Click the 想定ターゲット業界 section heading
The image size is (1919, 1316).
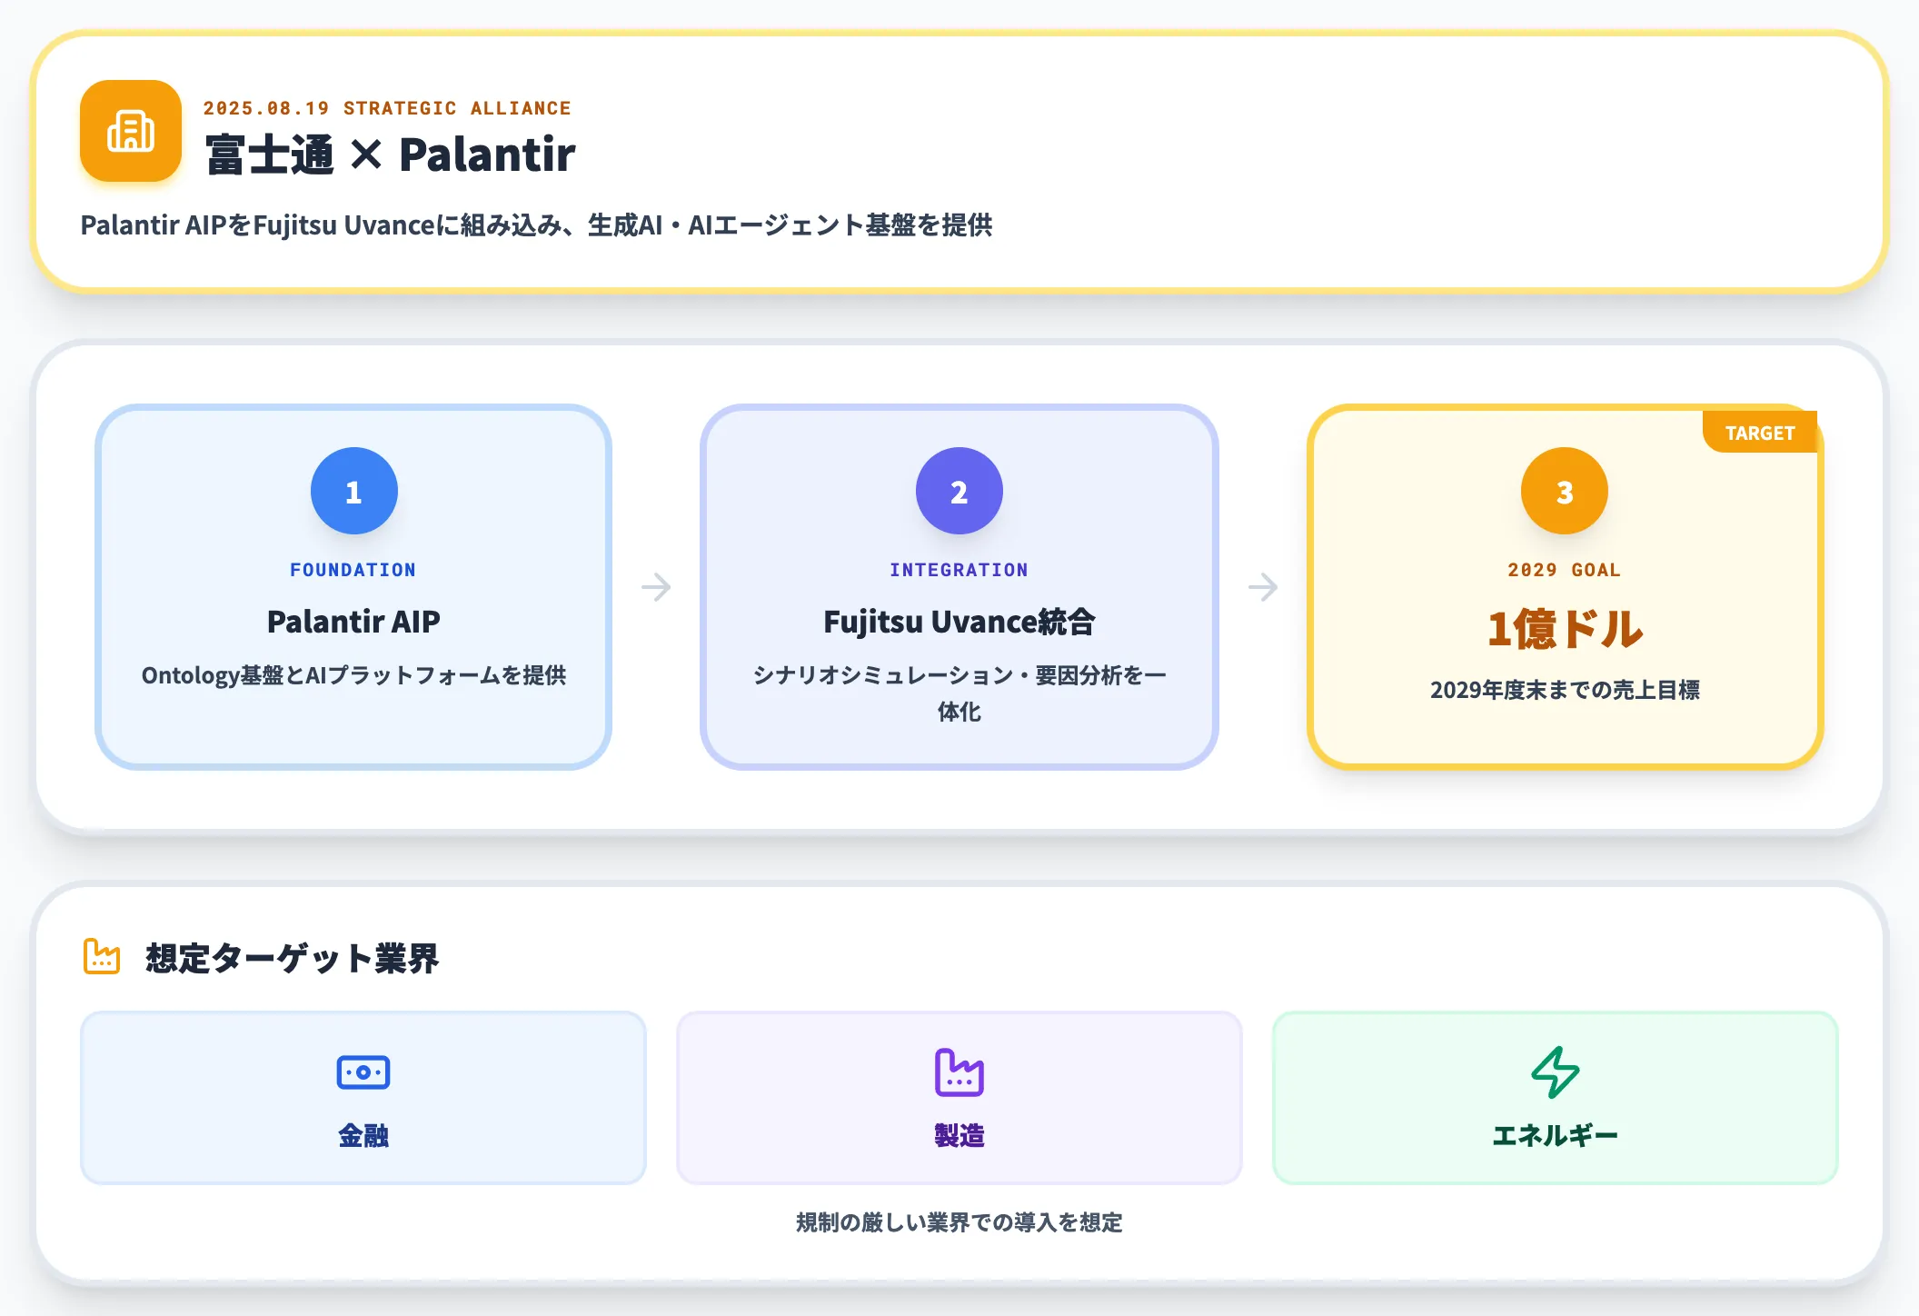(x=293, y=958)
